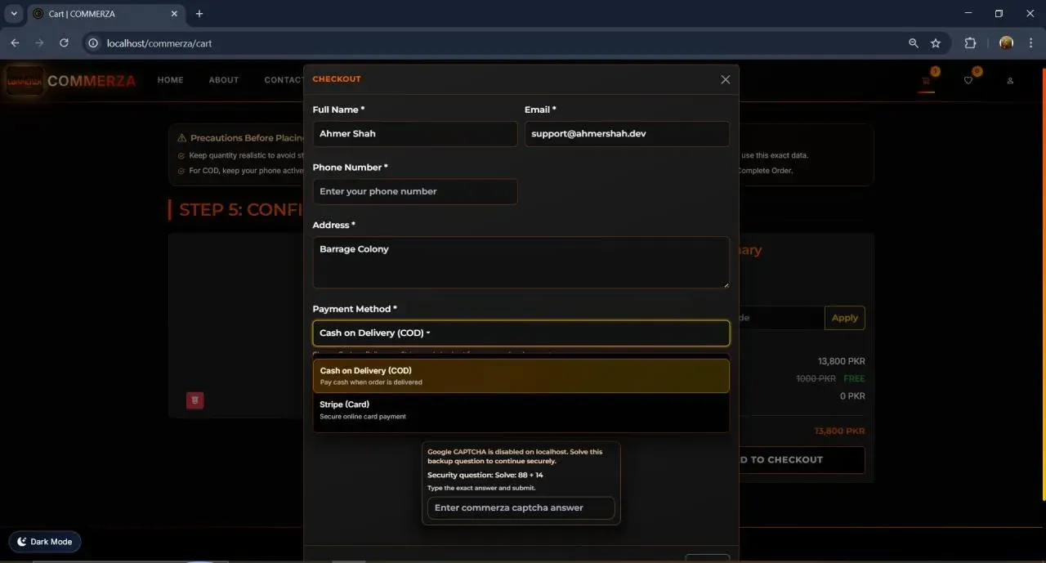This screenshot has height=563, width=1046.
Task: Open the Chrome profile avatar
Action: point(1006,42)
